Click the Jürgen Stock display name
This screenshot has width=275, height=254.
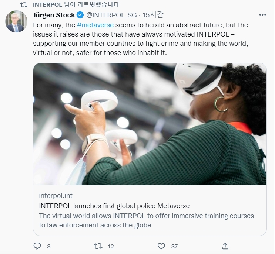54,15
